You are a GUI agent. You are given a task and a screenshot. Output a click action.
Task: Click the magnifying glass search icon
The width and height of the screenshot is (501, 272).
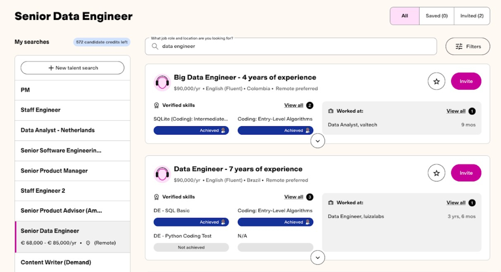(155, 46)
